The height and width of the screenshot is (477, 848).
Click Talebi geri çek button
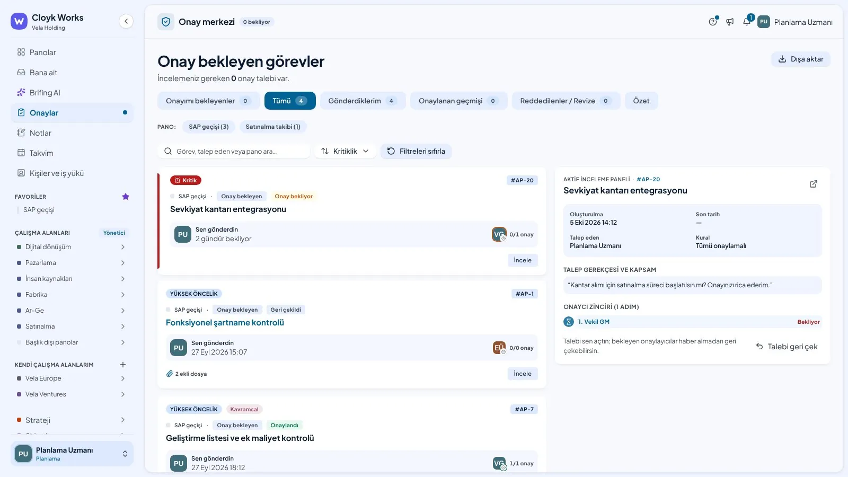pos(787,347)
